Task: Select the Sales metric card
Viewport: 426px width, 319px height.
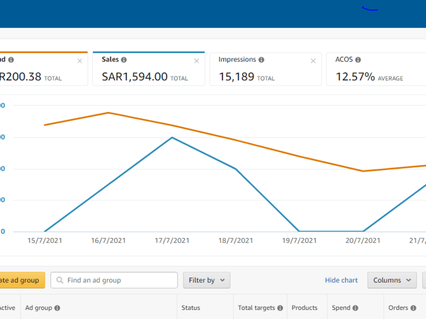Action: pos(149,68)
